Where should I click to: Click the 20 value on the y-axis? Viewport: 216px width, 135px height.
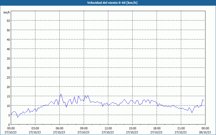coord(8,87)
